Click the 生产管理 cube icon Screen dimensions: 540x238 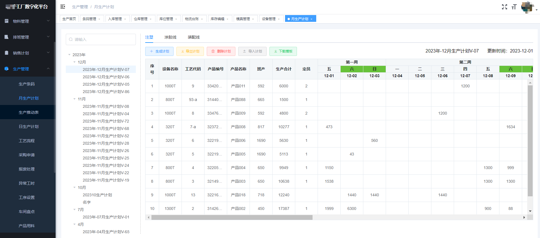[x=7, y=69]
